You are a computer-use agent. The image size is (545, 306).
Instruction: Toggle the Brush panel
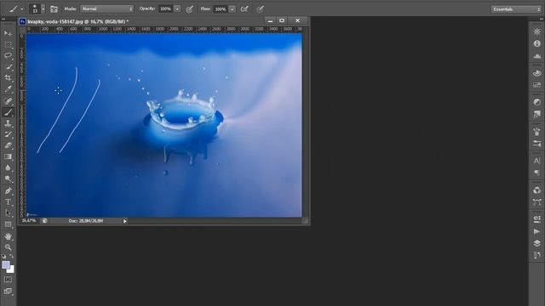[x=54, y=9]
